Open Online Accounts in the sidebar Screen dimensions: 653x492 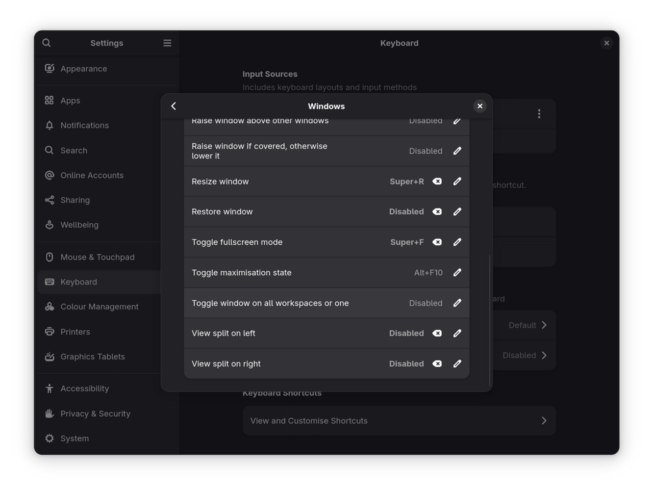pos(92,175)
